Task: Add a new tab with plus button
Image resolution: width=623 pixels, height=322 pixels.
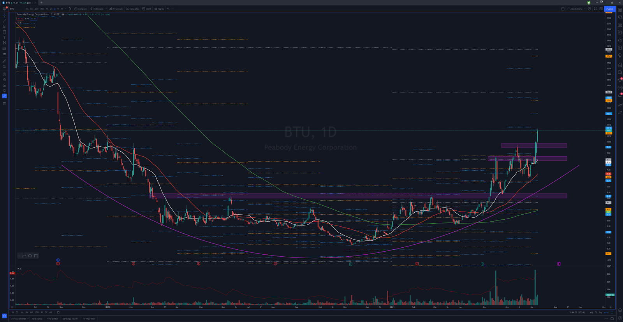Action: tap(41, 3)
